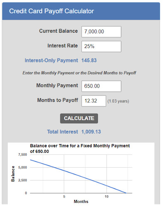Image resolution: width=164 pixels, height=207 pixels.
Task: Click the CALCULATE button
Action: (79, 118)
